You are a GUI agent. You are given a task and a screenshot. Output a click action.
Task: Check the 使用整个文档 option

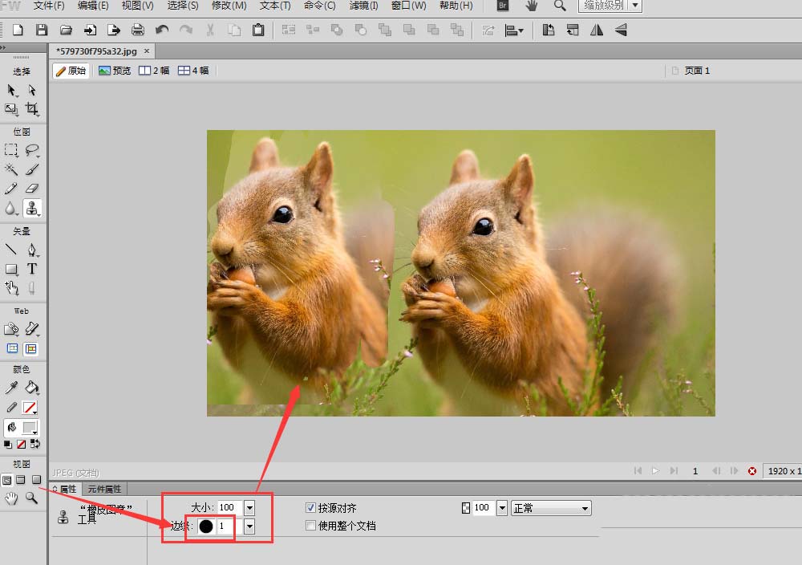pyautogui.click(x=311, y=526)
